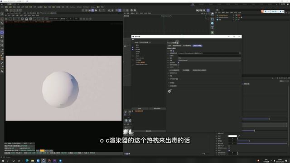Click the cube primitive icon in side strip
Screen dimensions: 290x163
coord(212,19)
